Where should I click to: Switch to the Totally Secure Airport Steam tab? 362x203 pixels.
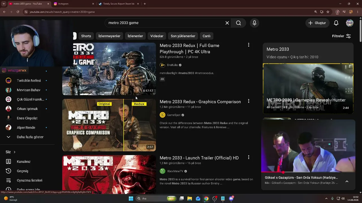[x=119, y=4]
